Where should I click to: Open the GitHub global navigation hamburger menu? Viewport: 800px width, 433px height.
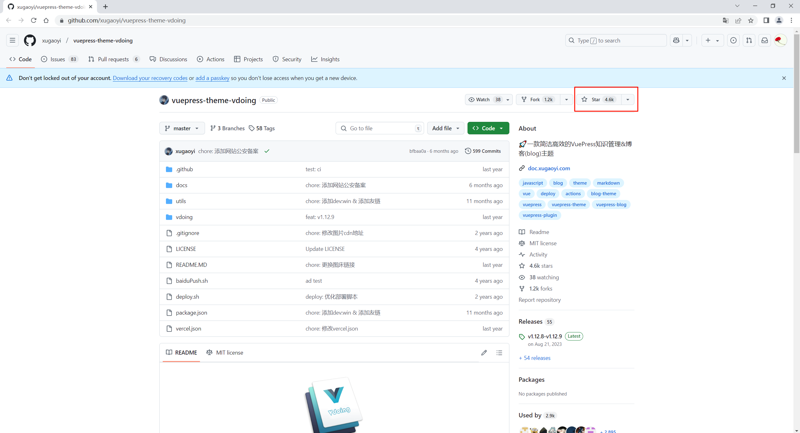pos(12,40)
